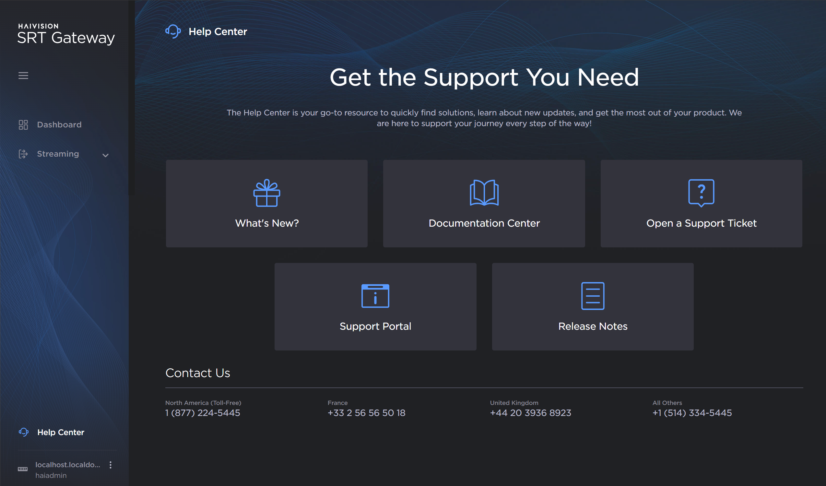Viewport: 826px width, 486px height.
Task: Select the Streaming sidebar icon
Action: (x=23, y=154)
